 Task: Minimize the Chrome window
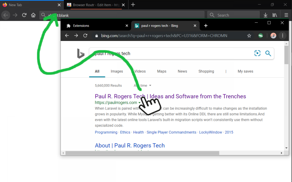(x=256, y=23)
